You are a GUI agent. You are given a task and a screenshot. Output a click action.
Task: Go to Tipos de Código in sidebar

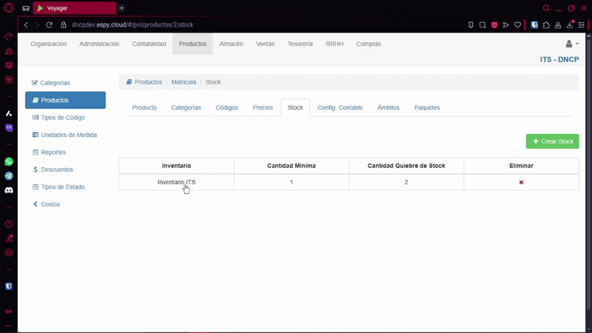coord(63,118)
